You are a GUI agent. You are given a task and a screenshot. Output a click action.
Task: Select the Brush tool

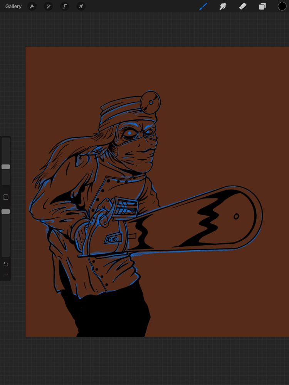coord(203,7)
